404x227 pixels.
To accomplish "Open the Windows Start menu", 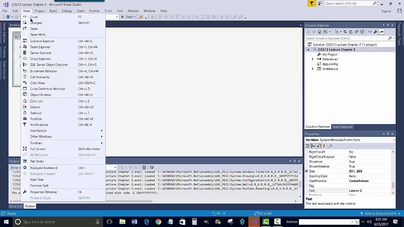I will coord(6,222).
